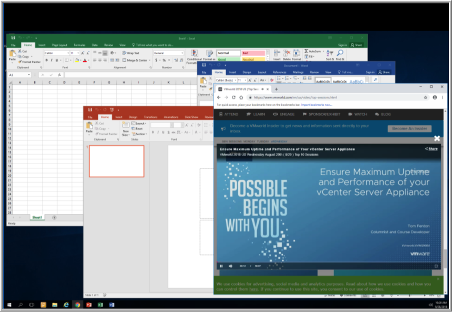The image size is (452, 312).
Task: Click the Delete cells icon in Excel
Action: [x=286, y=55]
